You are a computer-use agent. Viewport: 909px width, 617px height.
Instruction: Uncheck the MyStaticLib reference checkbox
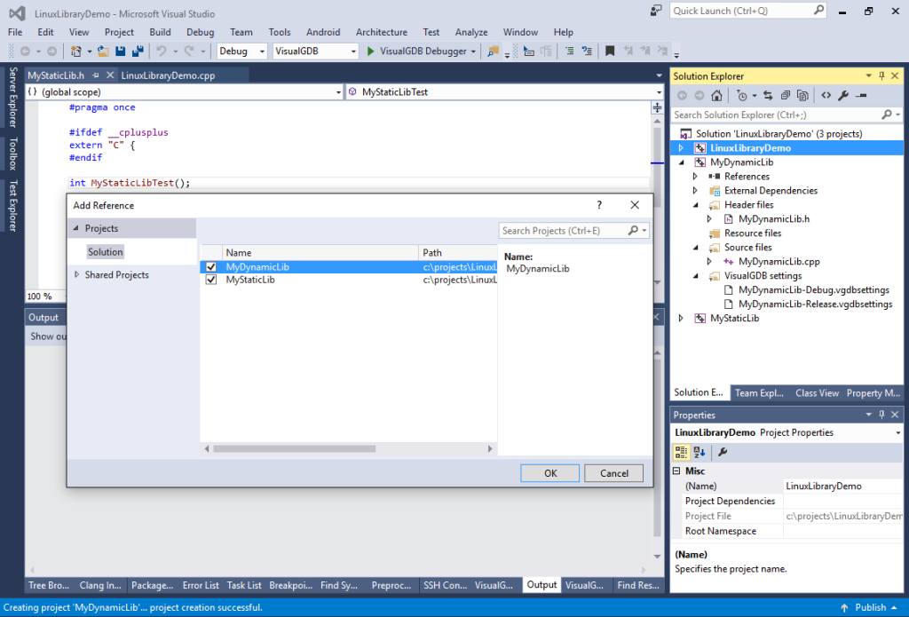(x=211, y=281)
